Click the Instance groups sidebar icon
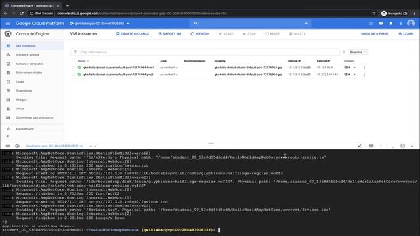This screenshot has height=236, width=420. [8, 55]
